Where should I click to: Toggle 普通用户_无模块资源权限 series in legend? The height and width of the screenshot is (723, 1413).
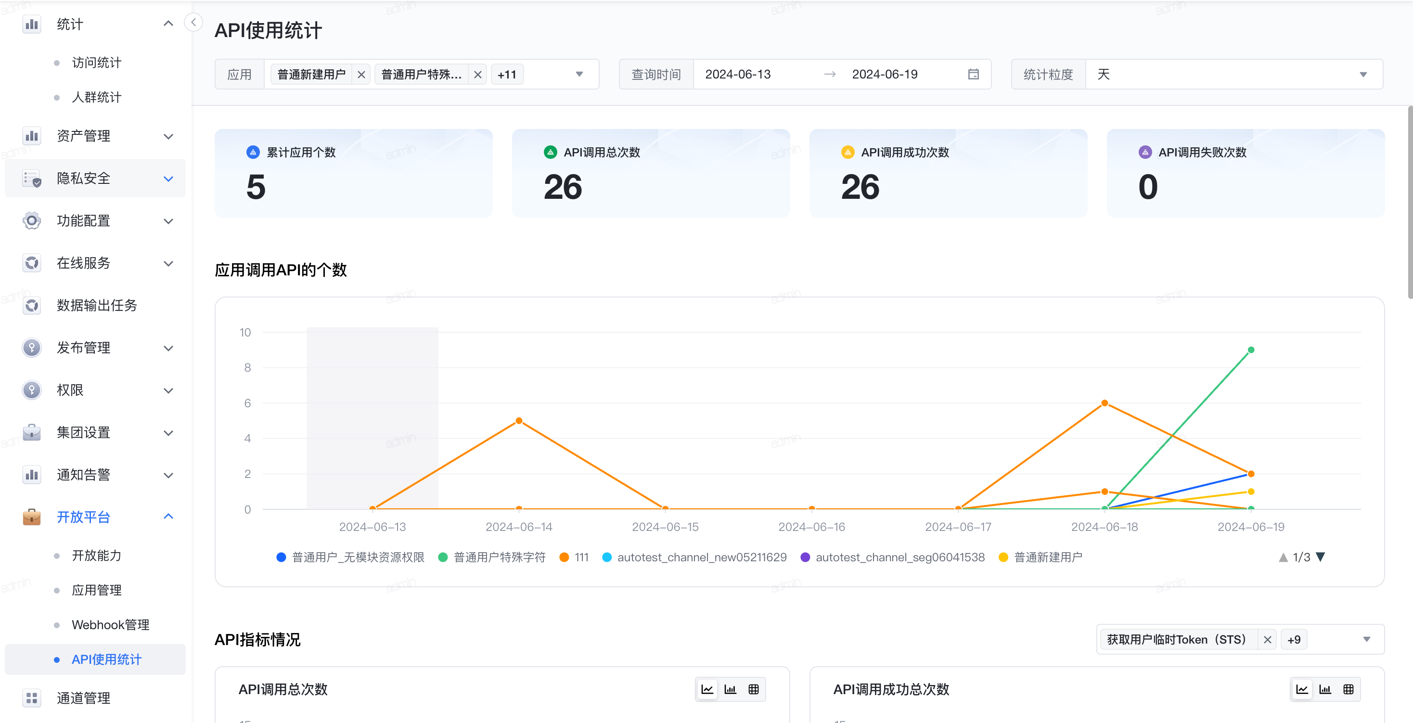click(350, 557)
